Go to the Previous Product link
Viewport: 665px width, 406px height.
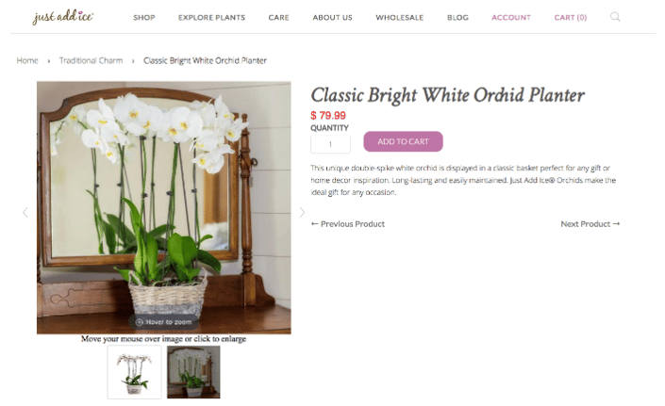point(348,224)
